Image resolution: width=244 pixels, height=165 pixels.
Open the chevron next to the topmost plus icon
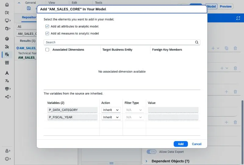[x=218, y=48]
